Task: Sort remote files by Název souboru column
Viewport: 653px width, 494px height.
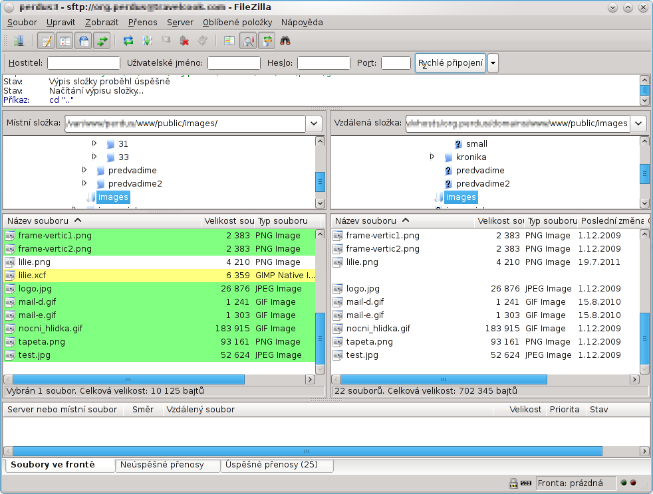Action: (x=403, y=221)
